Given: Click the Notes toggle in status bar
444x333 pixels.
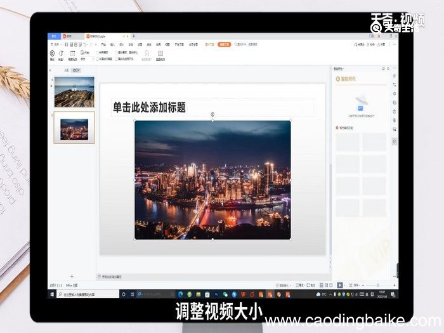Looking at the screenshot, I should click(x=299, y=285).
